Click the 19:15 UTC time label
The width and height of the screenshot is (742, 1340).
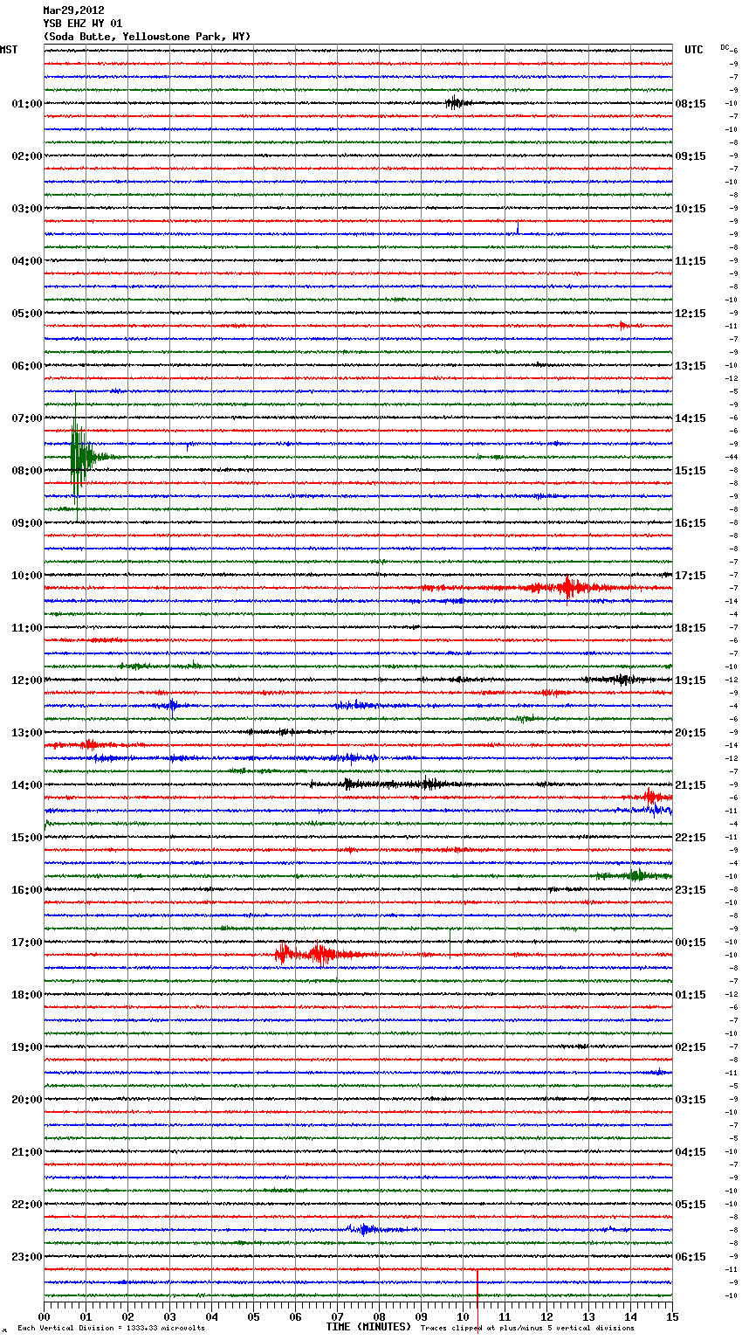coord(690,680)
